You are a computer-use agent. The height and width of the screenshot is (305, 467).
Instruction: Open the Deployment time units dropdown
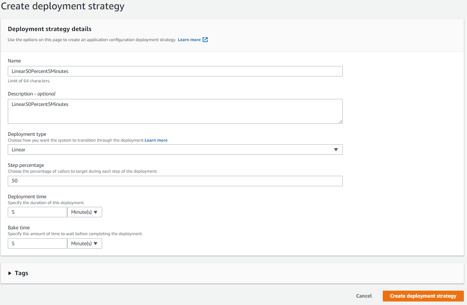[x=84, y=212]
